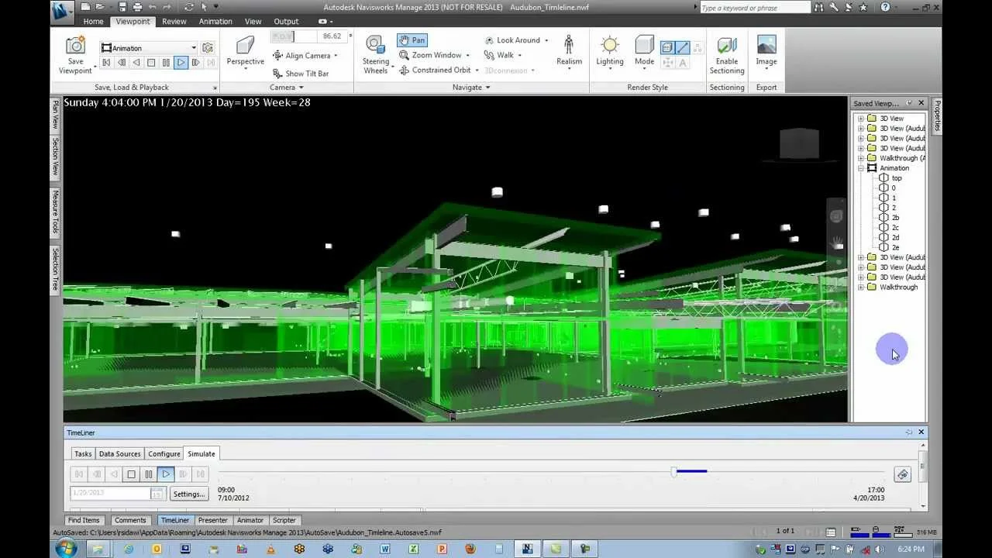992x558 pixels.
Task: Expand the Walkthrough folder at bottom
Action: (x=860, y=288)
